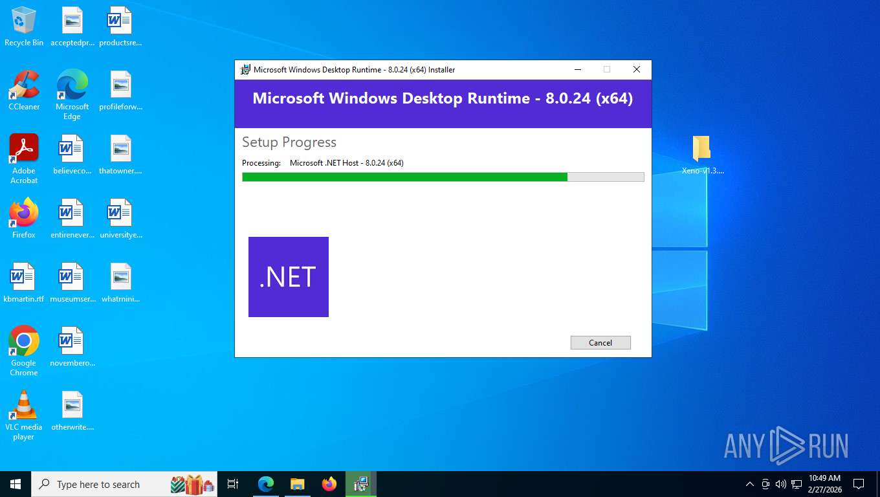The width and height of the screenshot is (880, 497).
Task: Open Microsoft Edge desktop shortcut
Action: (72, 94)
